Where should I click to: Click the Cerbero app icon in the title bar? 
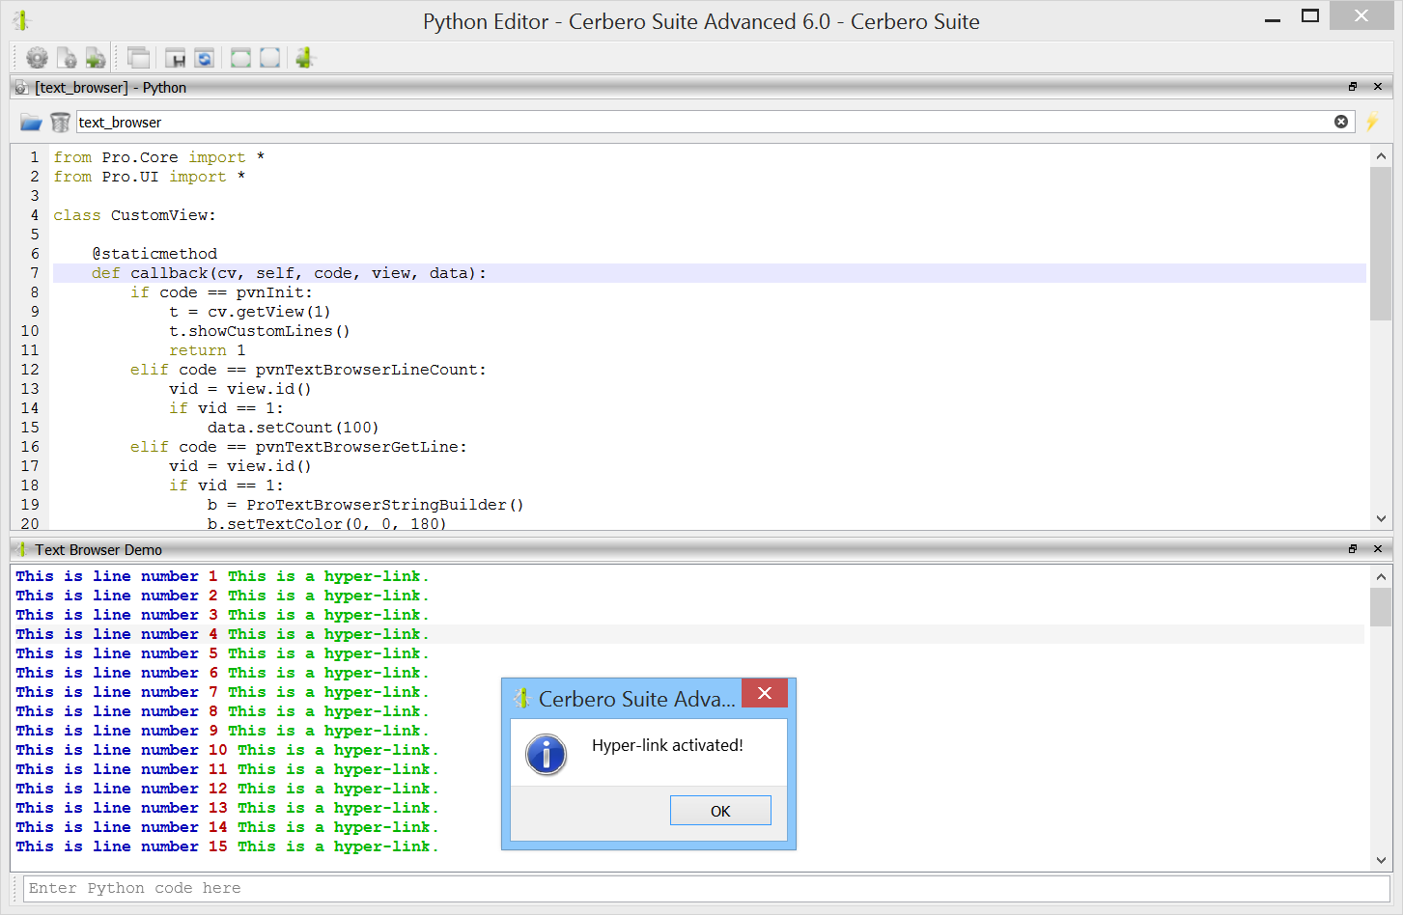click(21, 20)
